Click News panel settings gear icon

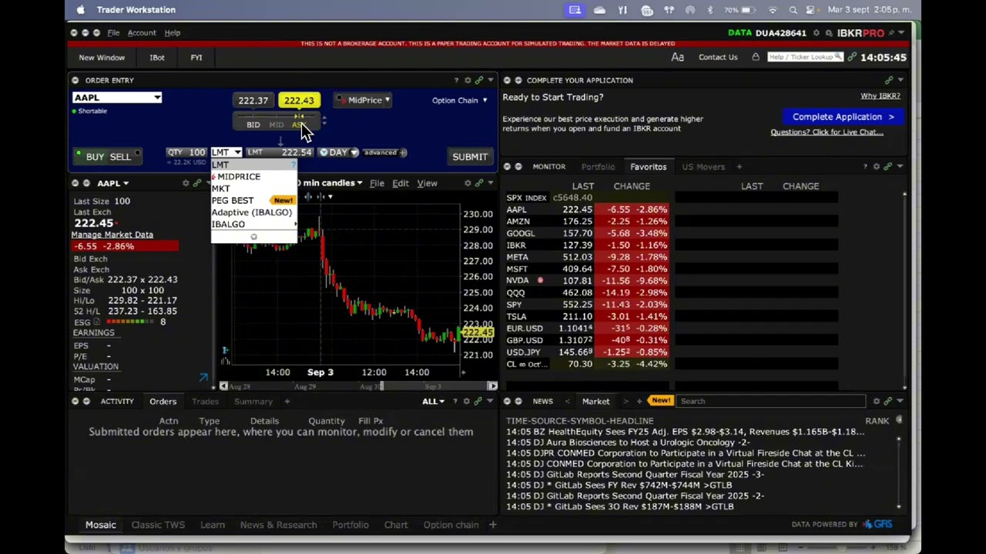click(x=877, y=401)
